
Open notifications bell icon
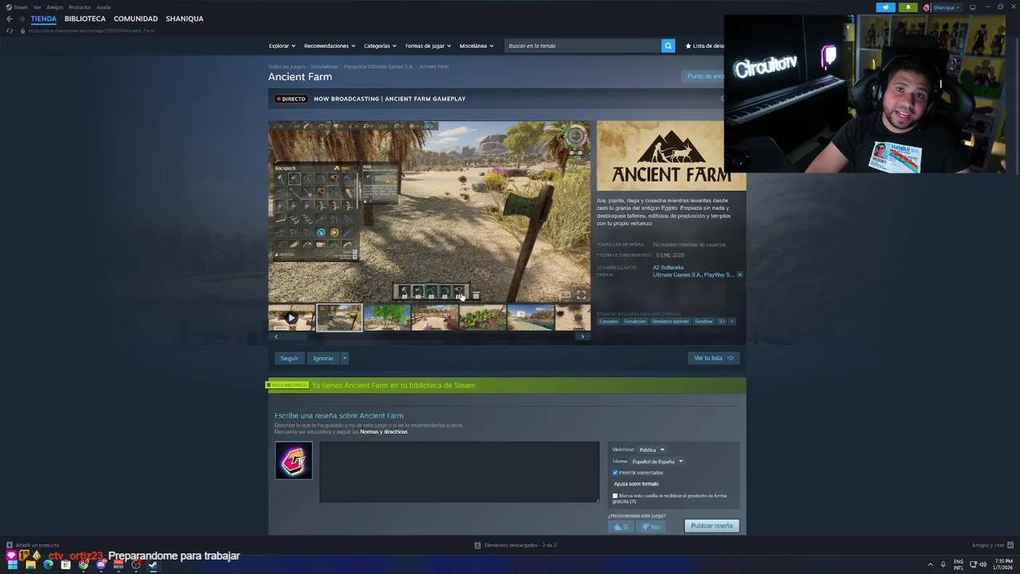click(908, 7)
